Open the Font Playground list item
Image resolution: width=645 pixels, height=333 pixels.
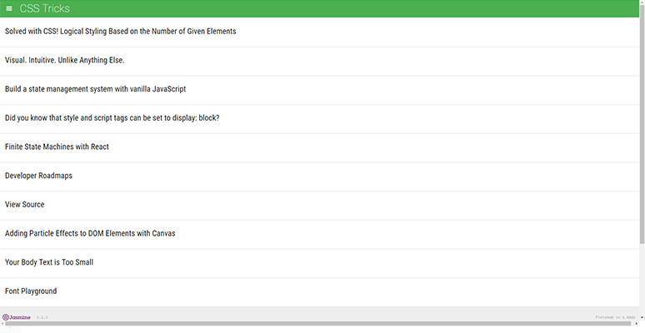pyautogui.click(x=31, y=291)
